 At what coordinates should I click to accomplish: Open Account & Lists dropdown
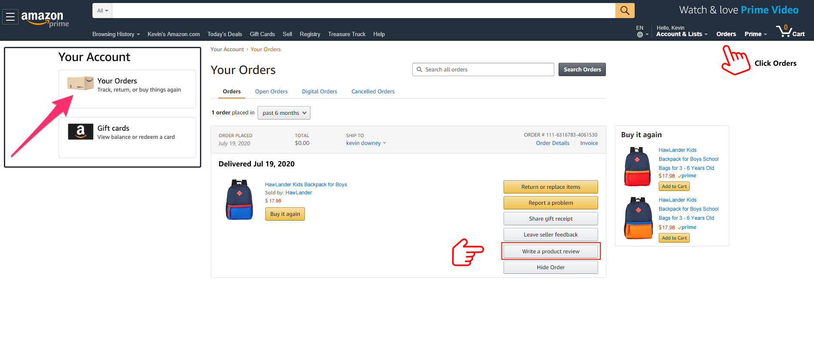click(682, 34)
